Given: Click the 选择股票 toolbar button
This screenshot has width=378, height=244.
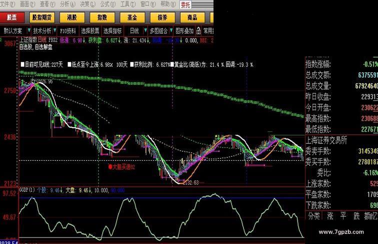Looking at the screenshot, I should point(90,31).
